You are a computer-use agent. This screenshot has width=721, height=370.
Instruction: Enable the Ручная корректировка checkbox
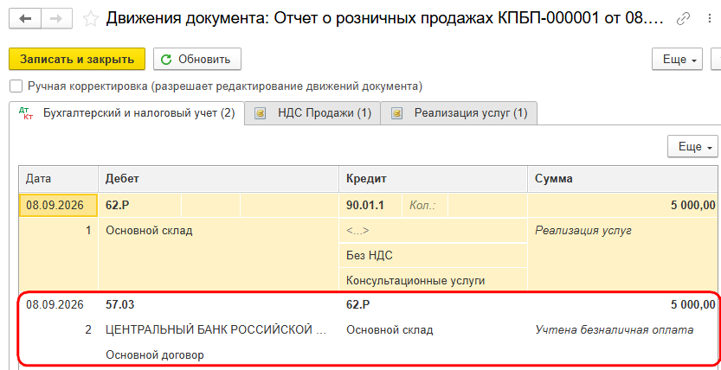tap(16, 86)
